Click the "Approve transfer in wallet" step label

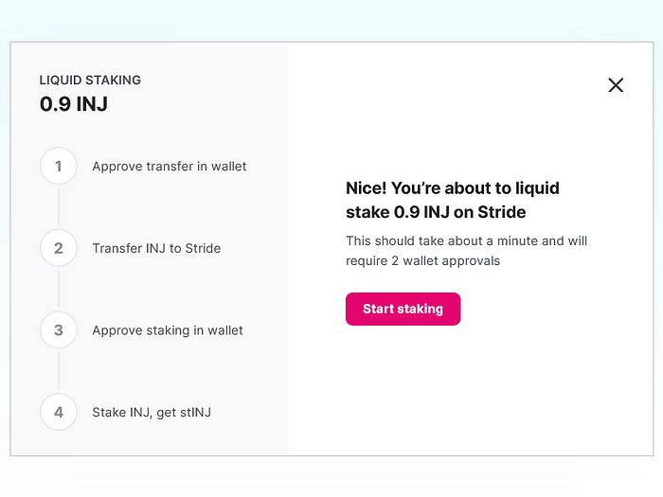(169, 167)
